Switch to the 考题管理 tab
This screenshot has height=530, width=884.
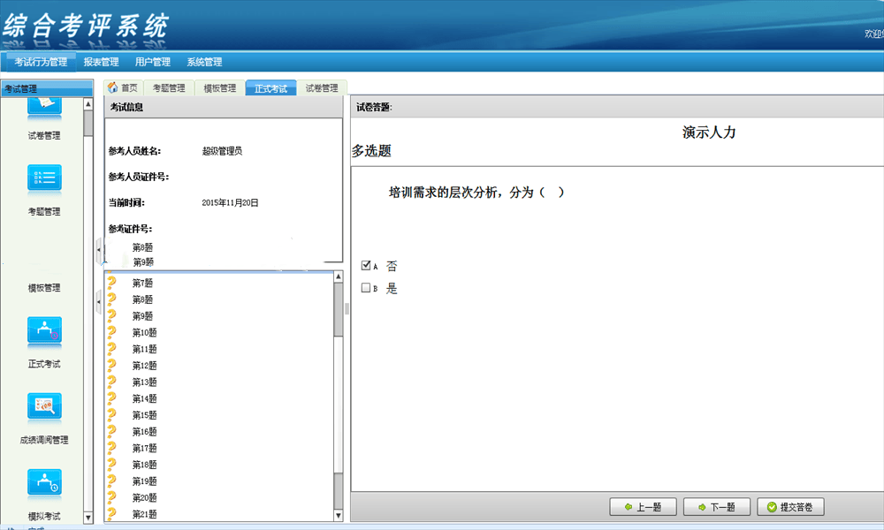(171, 87)
